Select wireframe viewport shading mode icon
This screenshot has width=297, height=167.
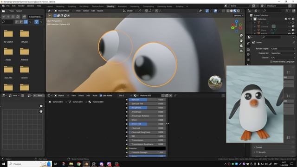(228, 11)
